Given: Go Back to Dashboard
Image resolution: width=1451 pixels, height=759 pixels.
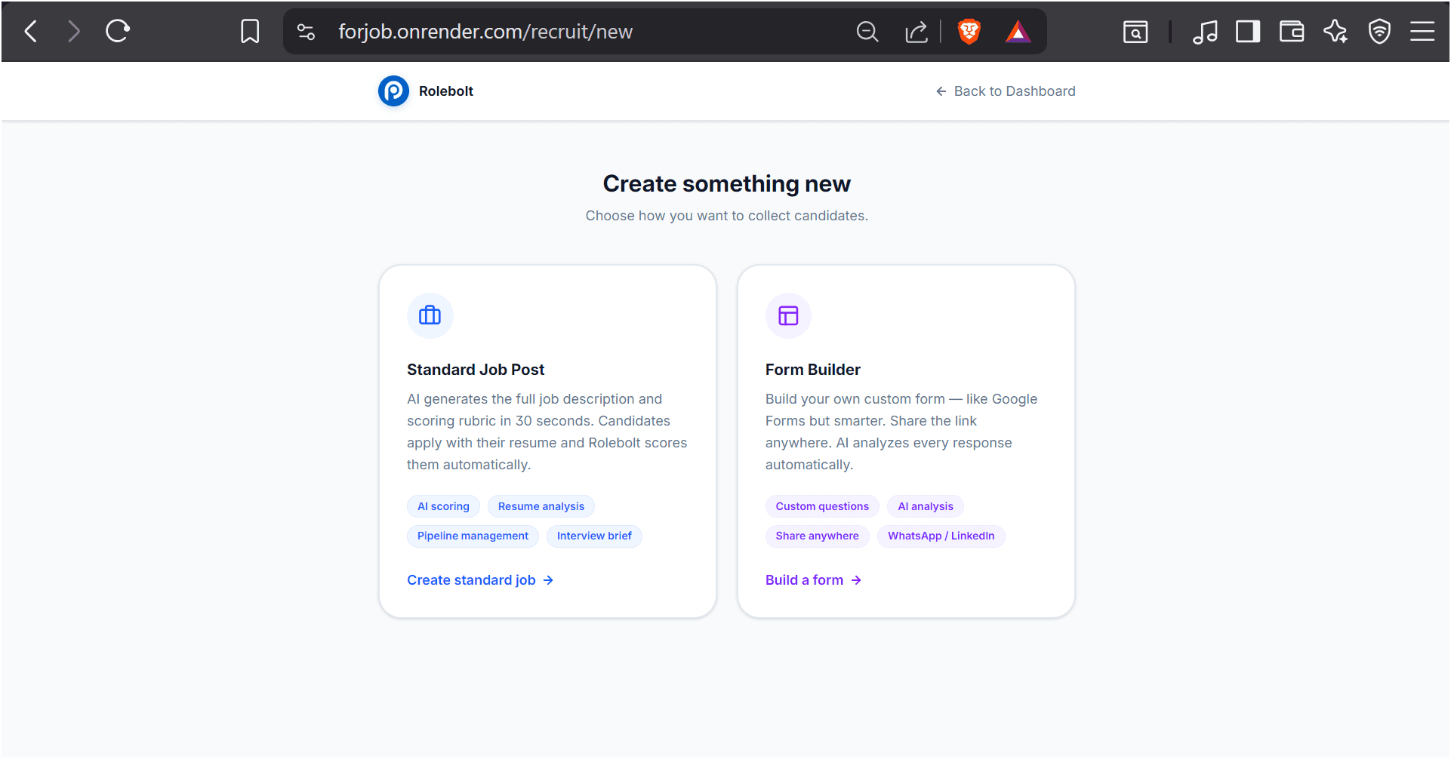Looking at the screenshot, I should 1006,91.
